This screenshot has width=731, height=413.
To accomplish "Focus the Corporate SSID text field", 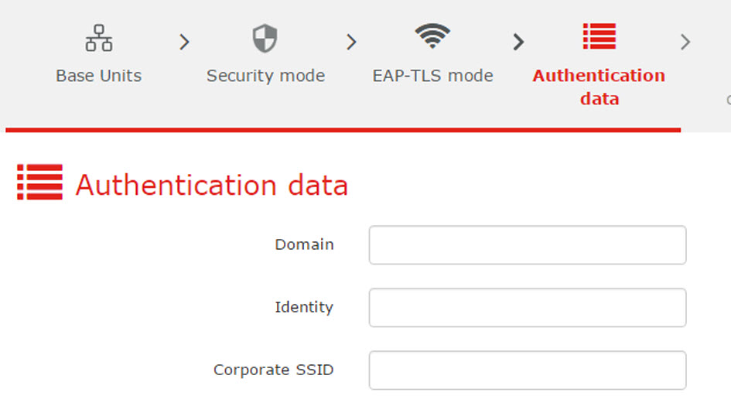I will point(528,370).
